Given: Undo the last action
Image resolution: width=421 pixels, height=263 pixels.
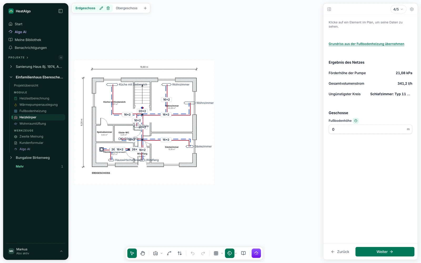Looking at the screenshot, I should point(193,253).
